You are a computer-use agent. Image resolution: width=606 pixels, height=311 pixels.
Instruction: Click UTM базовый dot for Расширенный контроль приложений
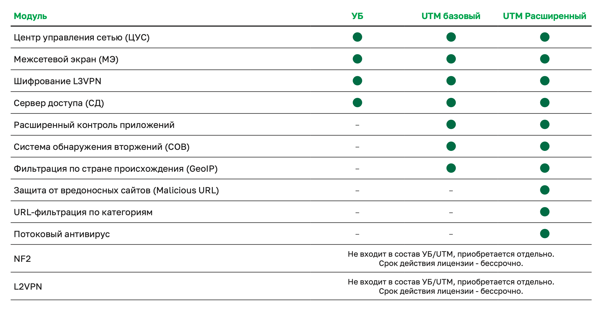click(451, 125)
